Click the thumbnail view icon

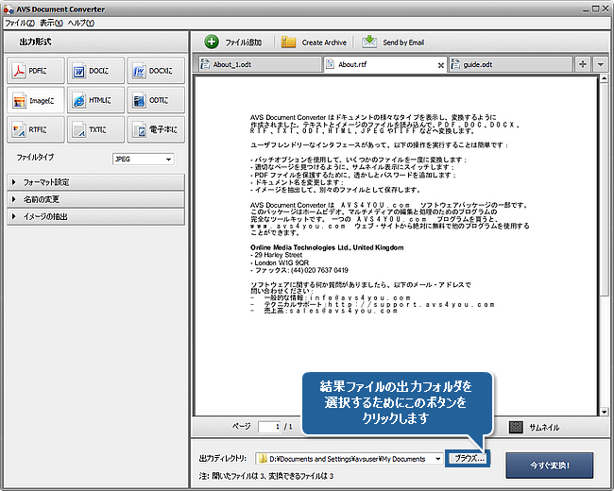point(516,427)
